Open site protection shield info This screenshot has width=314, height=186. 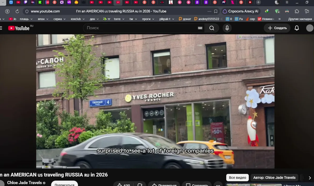[x=27, y=11]
